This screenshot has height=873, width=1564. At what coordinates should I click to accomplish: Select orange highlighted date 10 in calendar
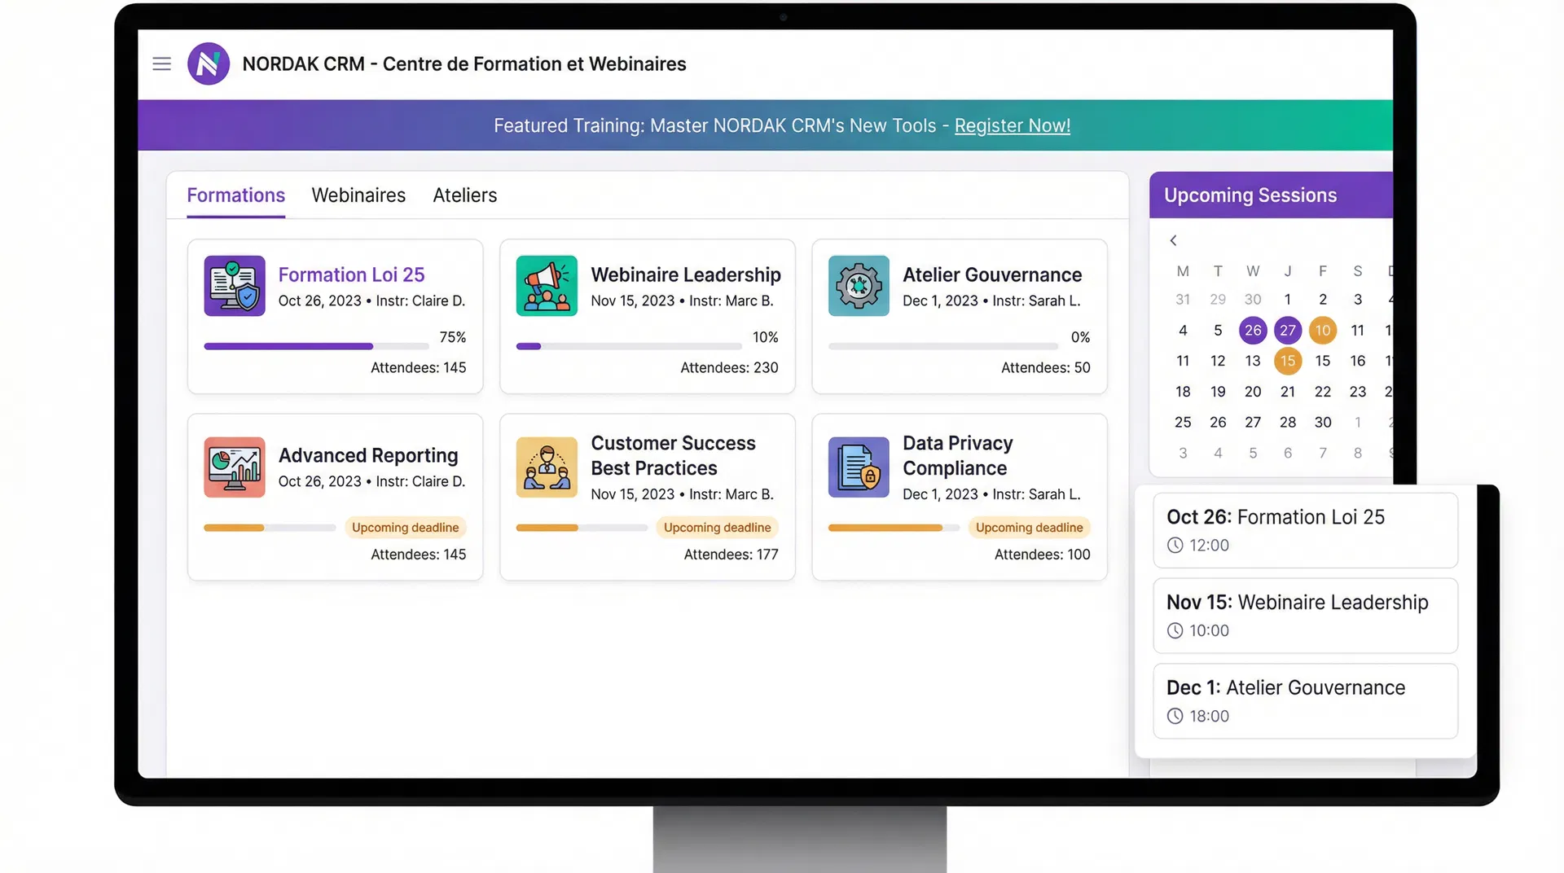pyautogui.click(x=1322, y=330)
